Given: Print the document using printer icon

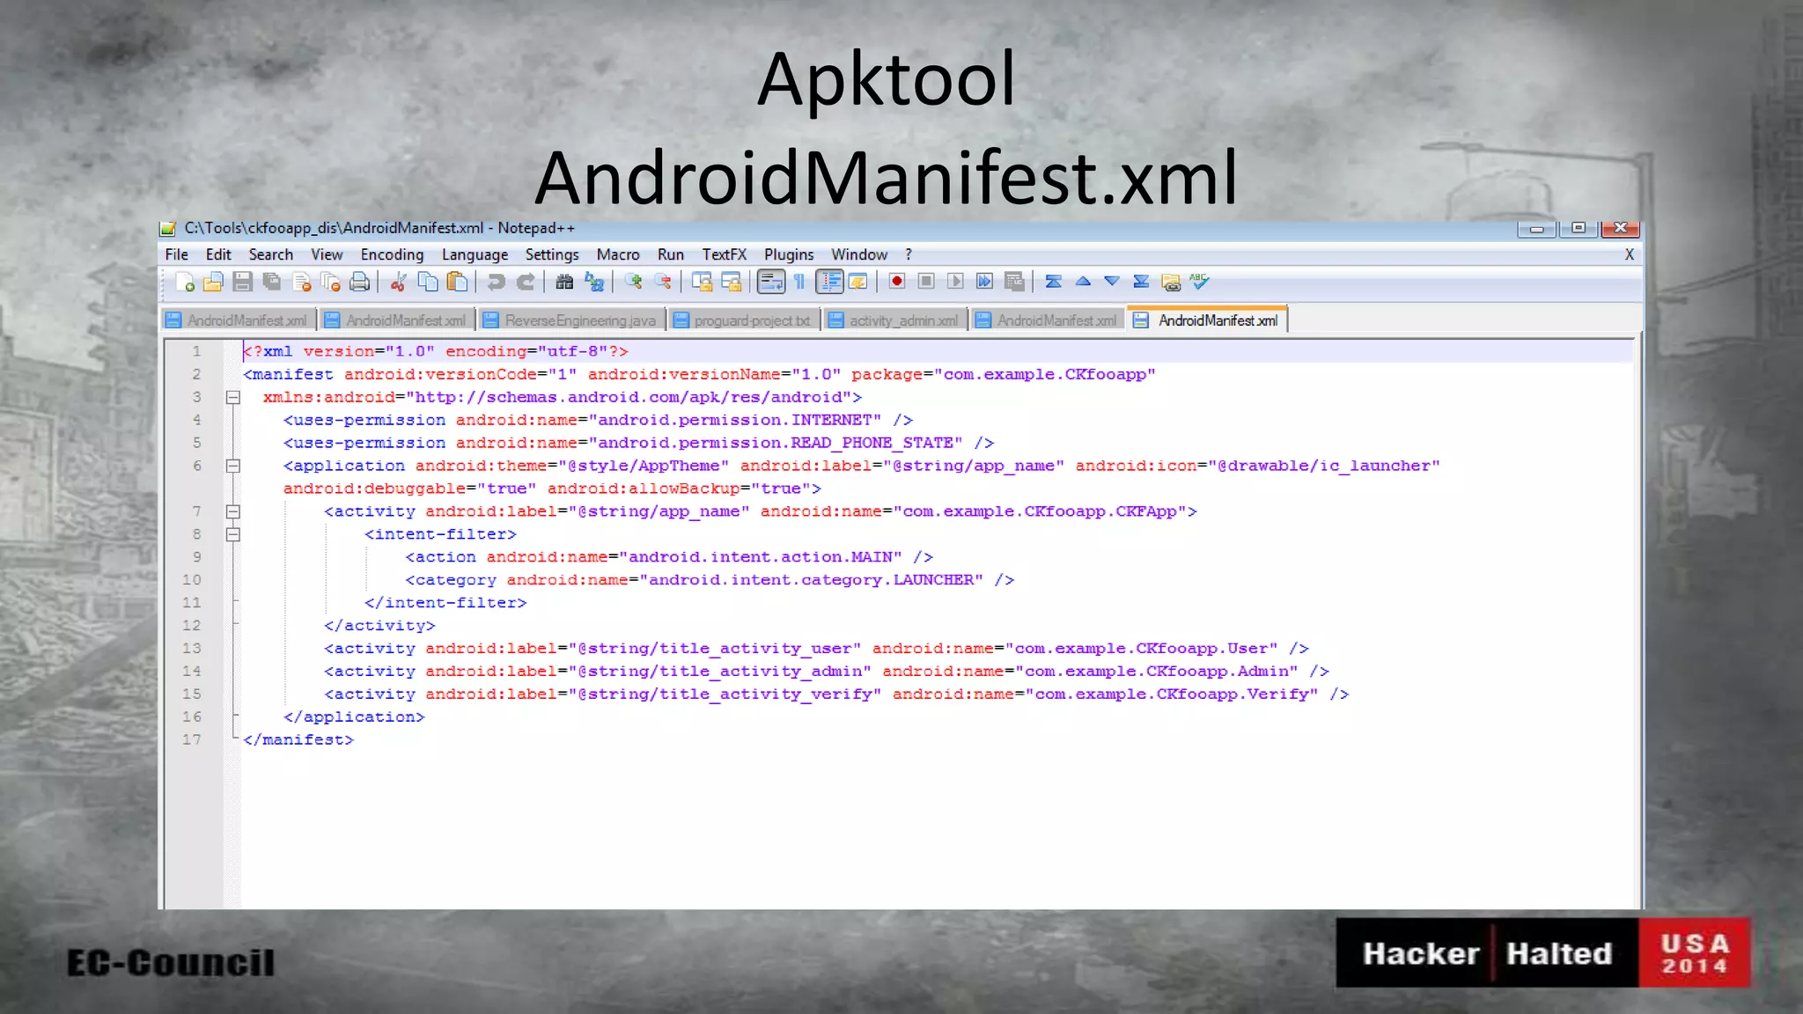Looking at the screenshot, I should coord(359,282).
